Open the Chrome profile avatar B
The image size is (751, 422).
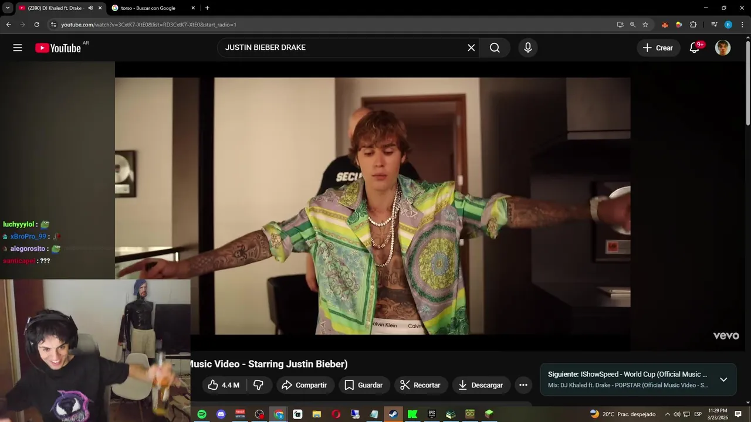click(728, 25)
